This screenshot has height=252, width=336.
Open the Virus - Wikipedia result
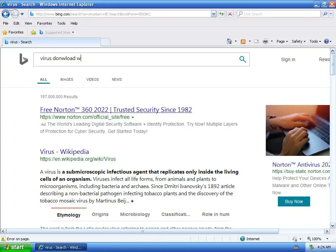tap(64, 152)
